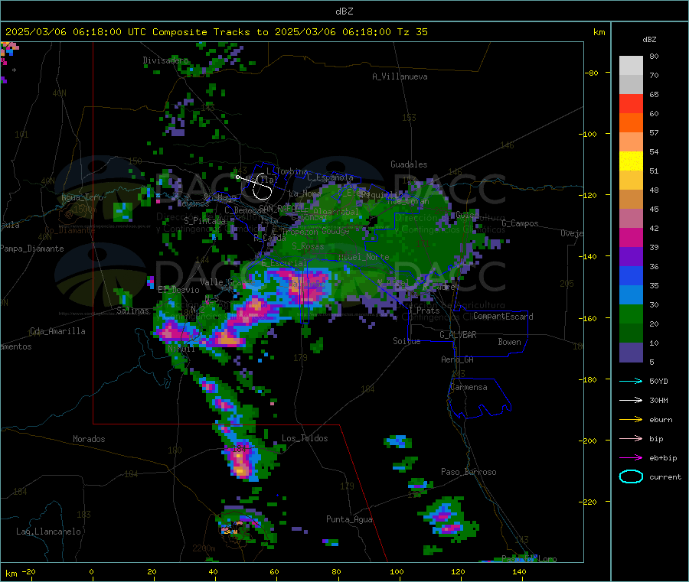Click the 'dBZ' title at top
This screenshot has height=582, width=689.
tap(344, 11)
